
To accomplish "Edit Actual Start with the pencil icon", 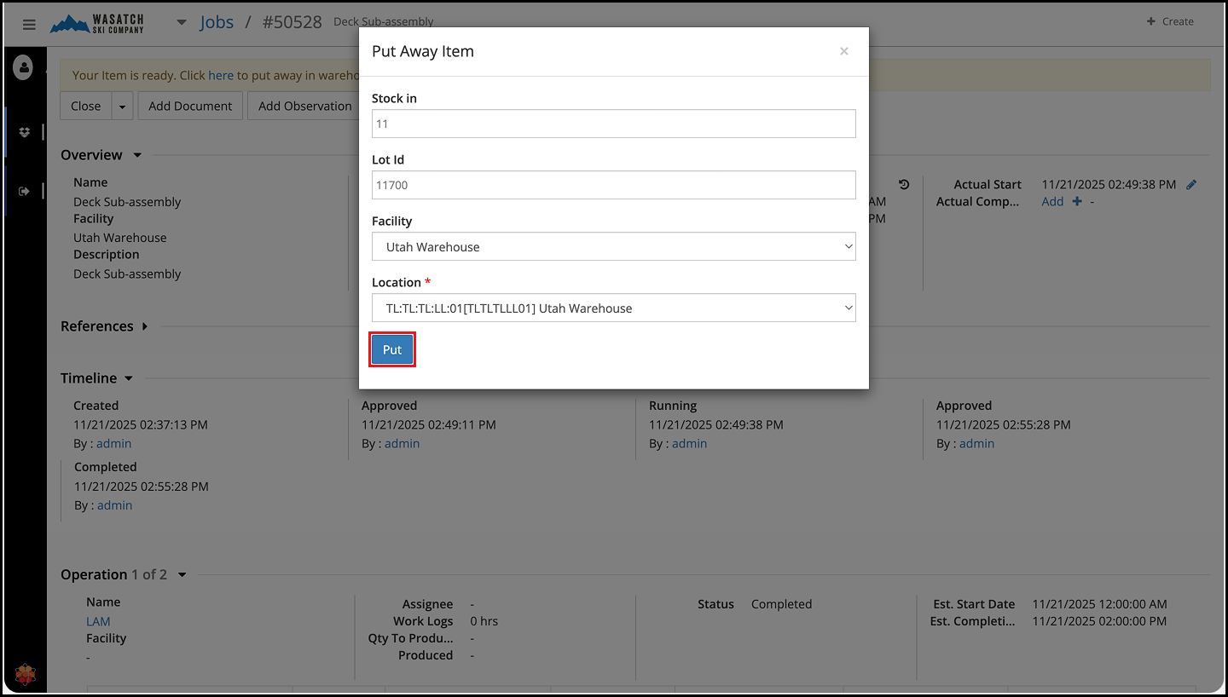I will point(1191,184).
